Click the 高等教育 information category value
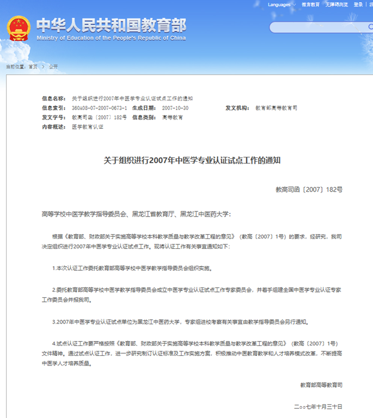Image resolution: width=373 pixels, height=418 pixels. click(172, 117)
